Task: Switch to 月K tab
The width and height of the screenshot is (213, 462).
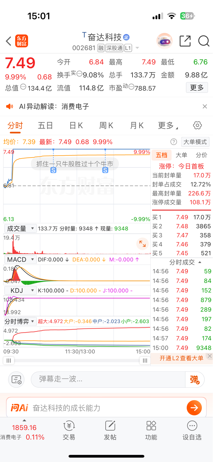Action: (x=137, y=126)
